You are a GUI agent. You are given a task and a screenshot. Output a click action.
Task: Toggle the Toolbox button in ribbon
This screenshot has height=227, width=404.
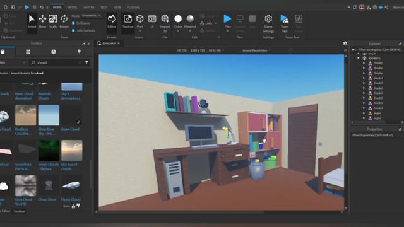click(x=128, y=21)
